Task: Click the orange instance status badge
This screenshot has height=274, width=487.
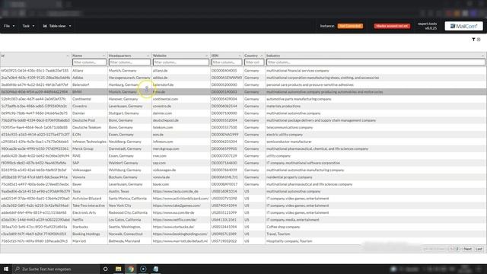Action: 350,26
